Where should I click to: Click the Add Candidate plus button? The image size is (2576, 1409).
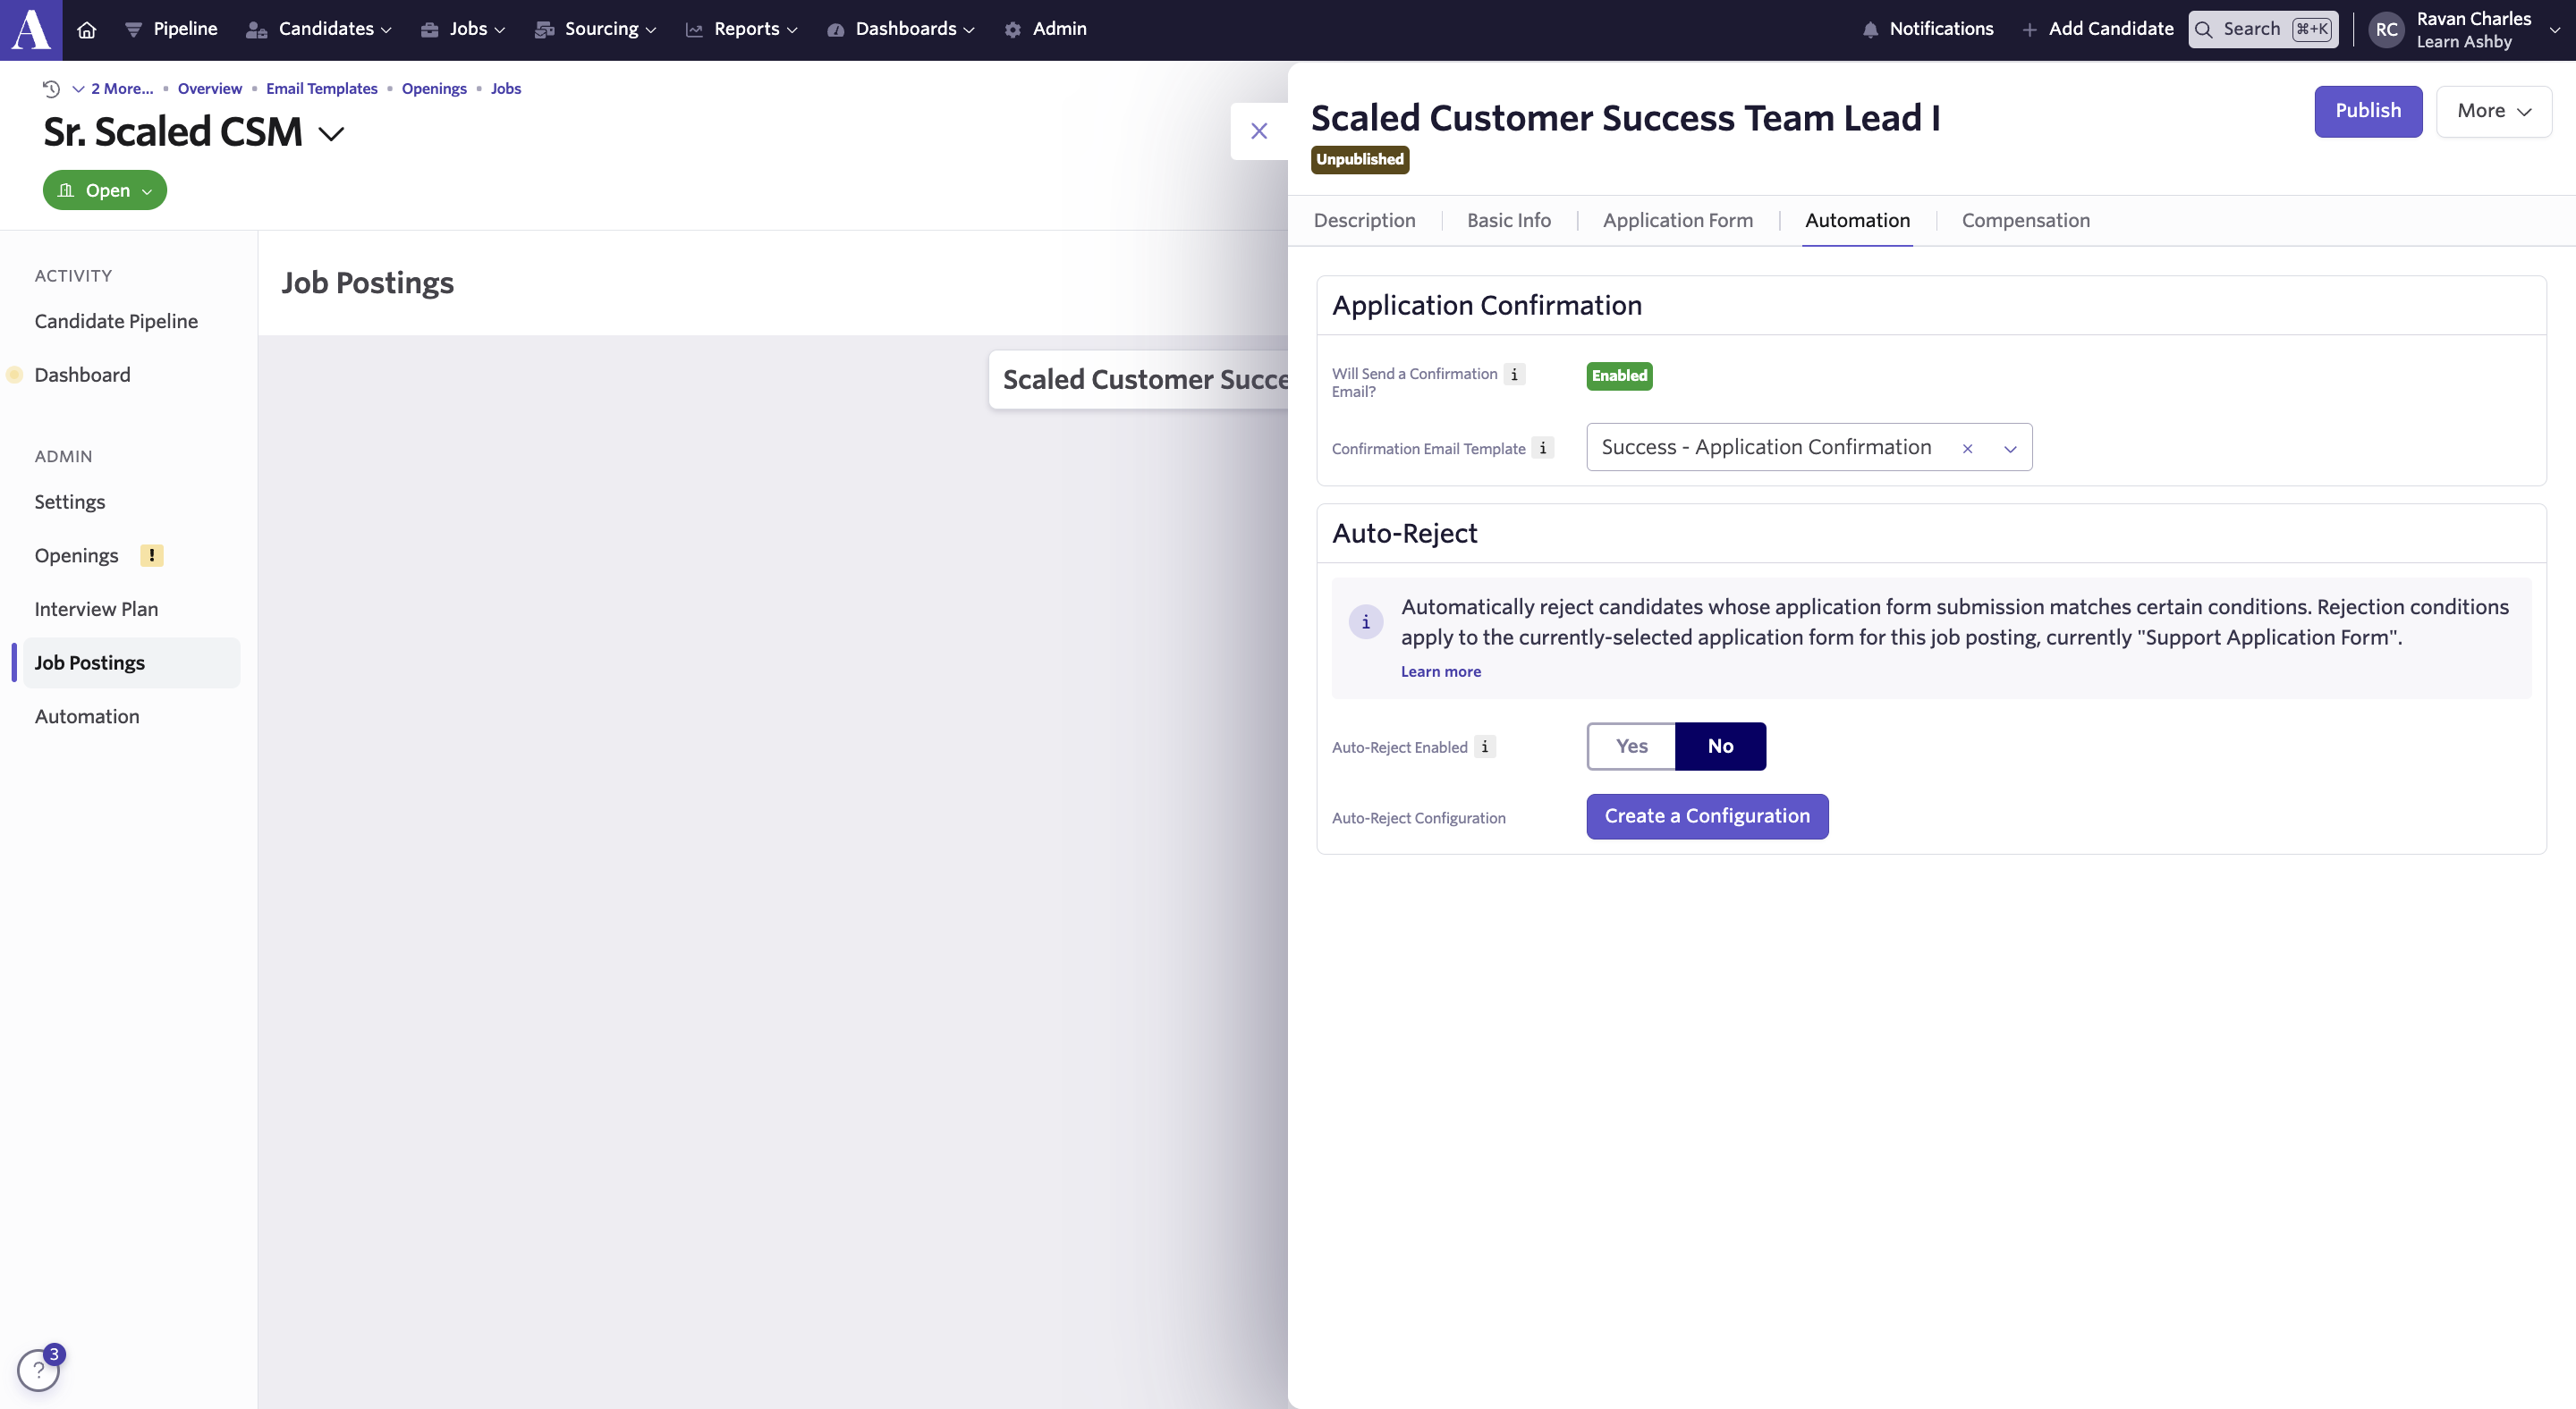tap(2097, 29)
